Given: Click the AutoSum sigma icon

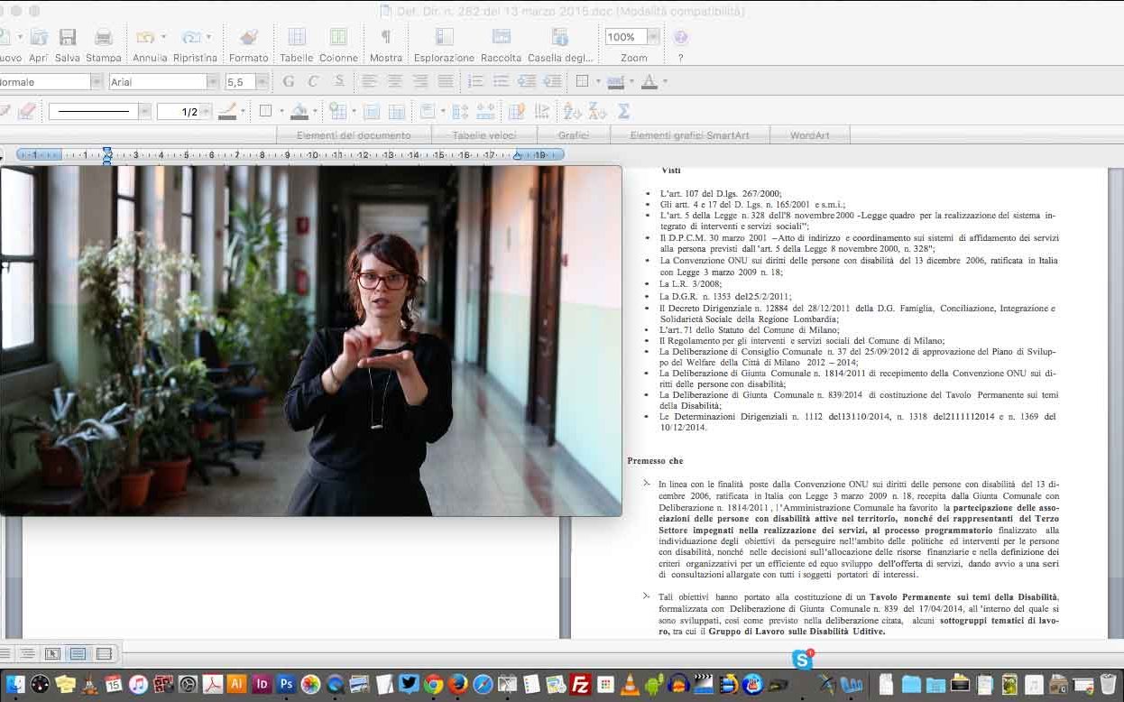Looking at the screenshot, I should (623, 112).
